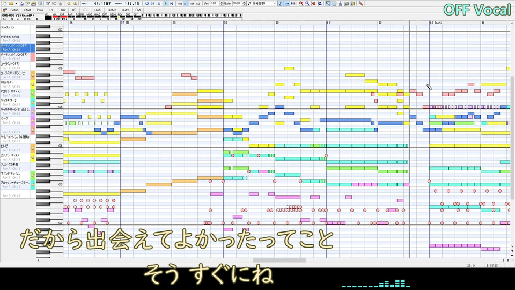
Task: Rewind to the start of the song
Action: tap(153, 4)
